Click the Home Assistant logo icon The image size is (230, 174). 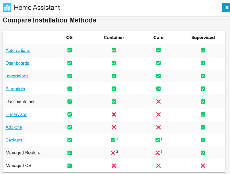tap(7, 8)
